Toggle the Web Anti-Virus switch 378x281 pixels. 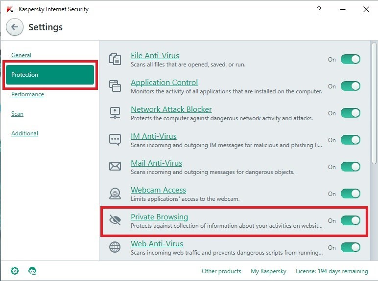351,247
